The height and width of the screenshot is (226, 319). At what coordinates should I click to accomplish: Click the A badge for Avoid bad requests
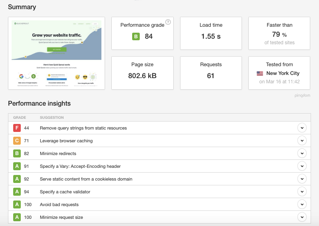(x=17, y=204)
